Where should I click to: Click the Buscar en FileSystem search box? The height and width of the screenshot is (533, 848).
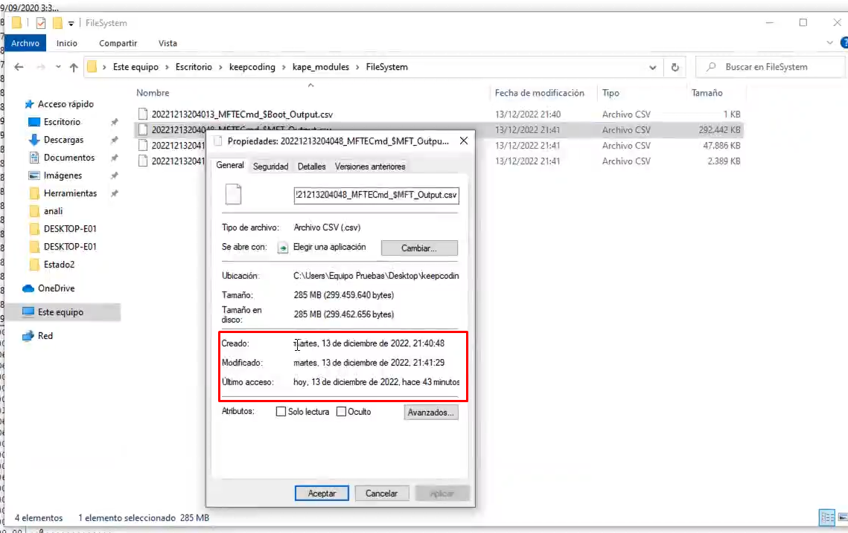767,67
